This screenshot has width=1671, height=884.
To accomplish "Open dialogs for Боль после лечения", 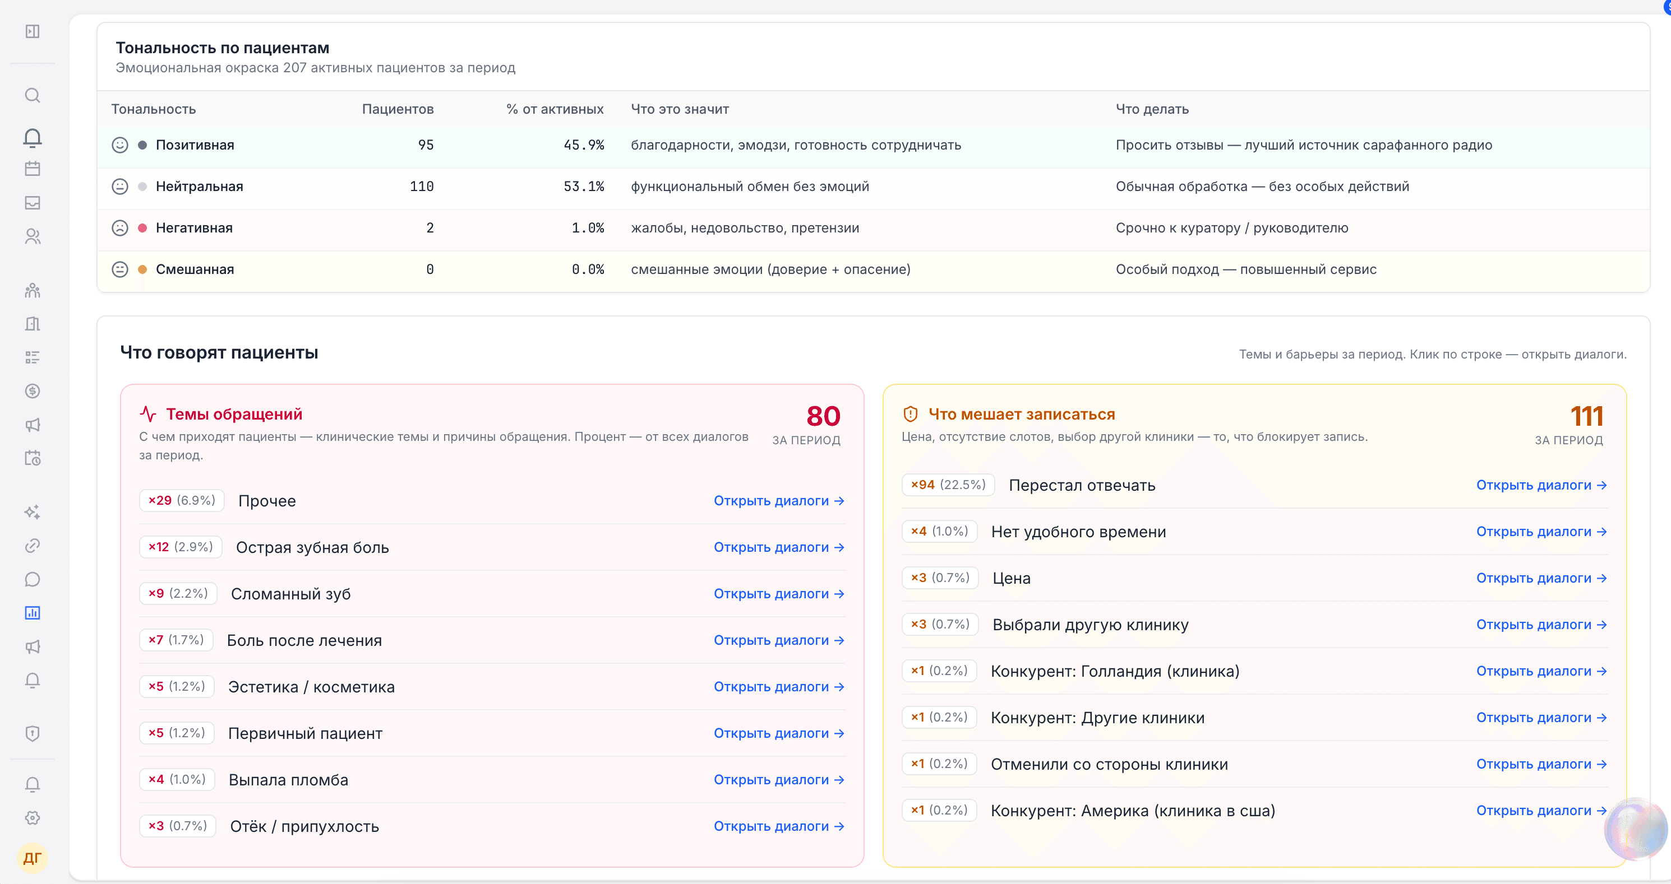I will [779, 640].
